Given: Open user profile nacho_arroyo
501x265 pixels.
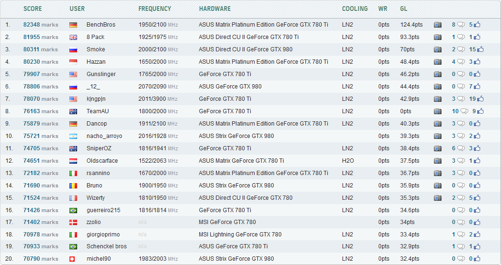Looking at the screenshot, I should tap(105, 136).
